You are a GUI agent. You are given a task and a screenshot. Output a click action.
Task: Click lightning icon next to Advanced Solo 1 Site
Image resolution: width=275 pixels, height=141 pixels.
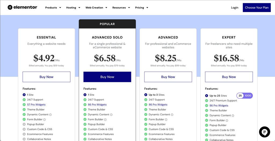(85, 95)
